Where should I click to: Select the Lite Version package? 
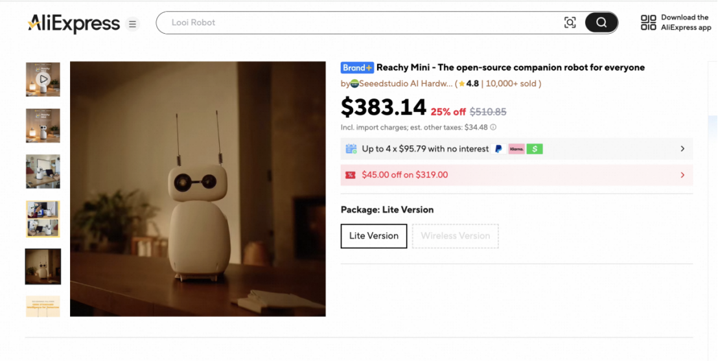(x=374, y=236)
